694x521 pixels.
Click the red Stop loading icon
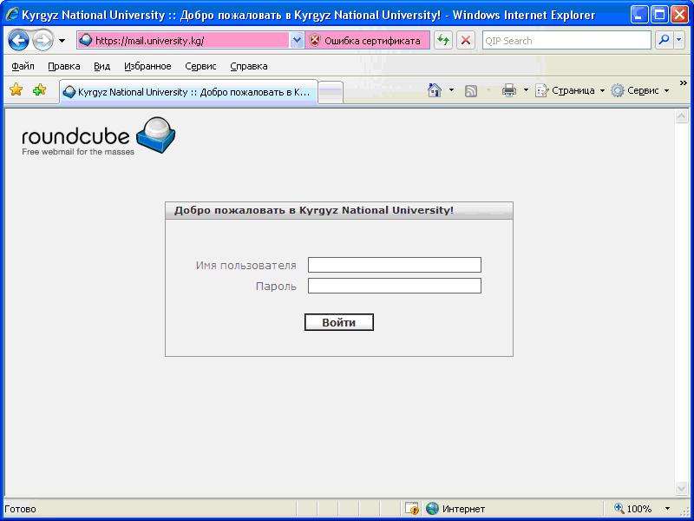click(x=466, y=41)
